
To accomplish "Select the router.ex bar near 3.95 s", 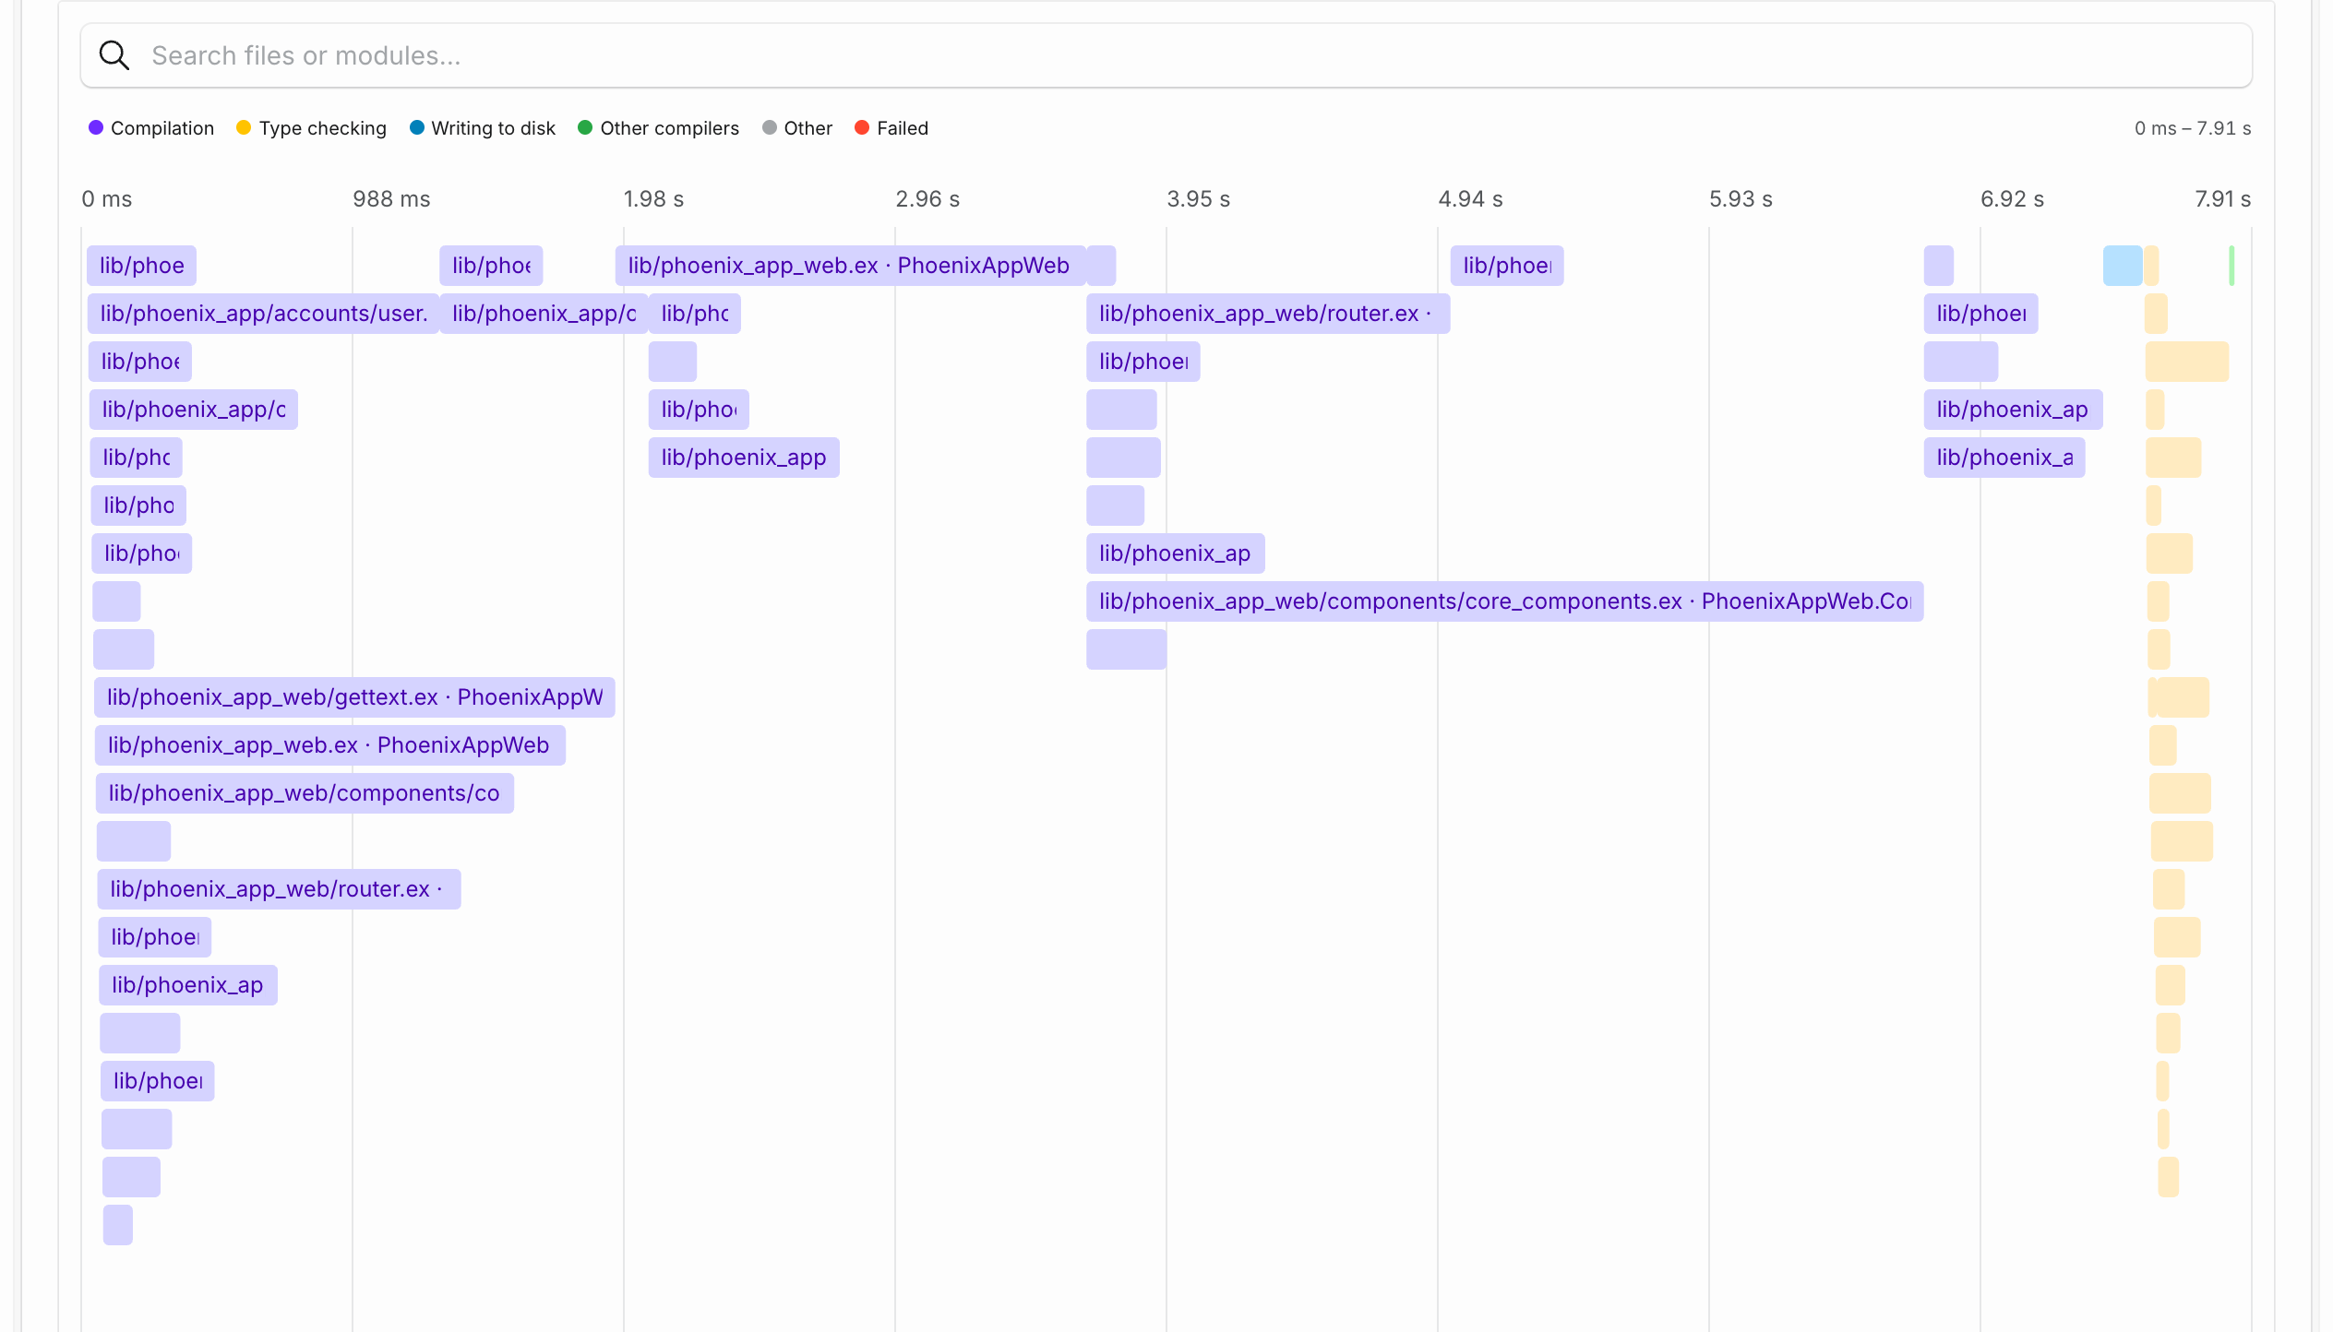I will 1268,314.
